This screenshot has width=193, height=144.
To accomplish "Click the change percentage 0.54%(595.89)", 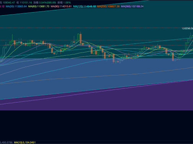I will point(47,3).
